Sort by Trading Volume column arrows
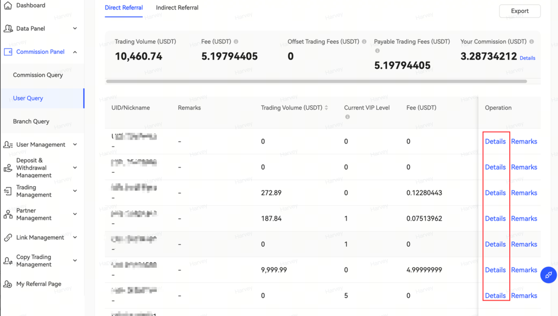The image size is (558, 316). (x=326, y=108)
